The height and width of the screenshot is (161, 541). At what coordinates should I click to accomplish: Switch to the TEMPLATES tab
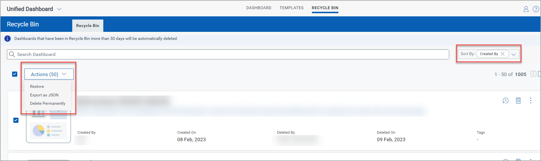292,8
